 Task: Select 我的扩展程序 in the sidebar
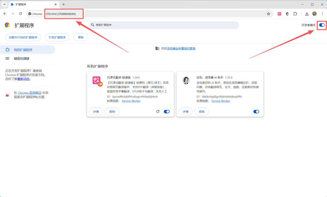[x=28, y=50]
